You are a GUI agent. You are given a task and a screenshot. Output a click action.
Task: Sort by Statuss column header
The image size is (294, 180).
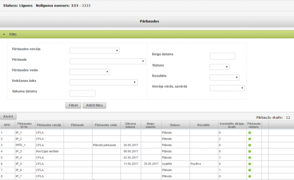click(175, 125)
